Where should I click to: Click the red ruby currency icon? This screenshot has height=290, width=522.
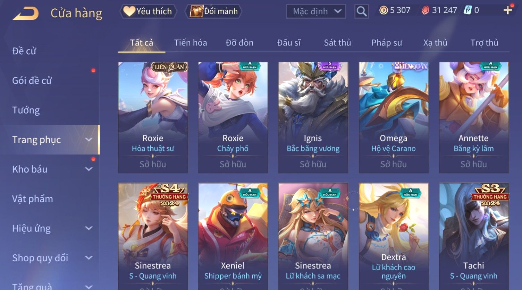pyautogui.click(x=425, y=10)
